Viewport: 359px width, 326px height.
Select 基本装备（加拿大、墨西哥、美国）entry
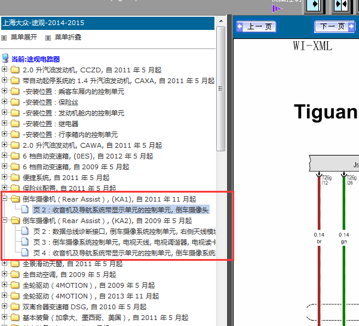pos(105,318)
